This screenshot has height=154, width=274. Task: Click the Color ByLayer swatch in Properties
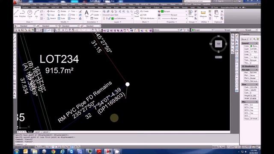[251, 46]
